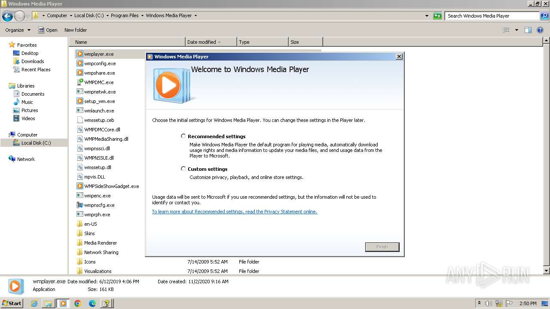The height and width of the screenshot is (309, 550).
Task: Select the Network Sharing folder name
Action: point(101,252)
